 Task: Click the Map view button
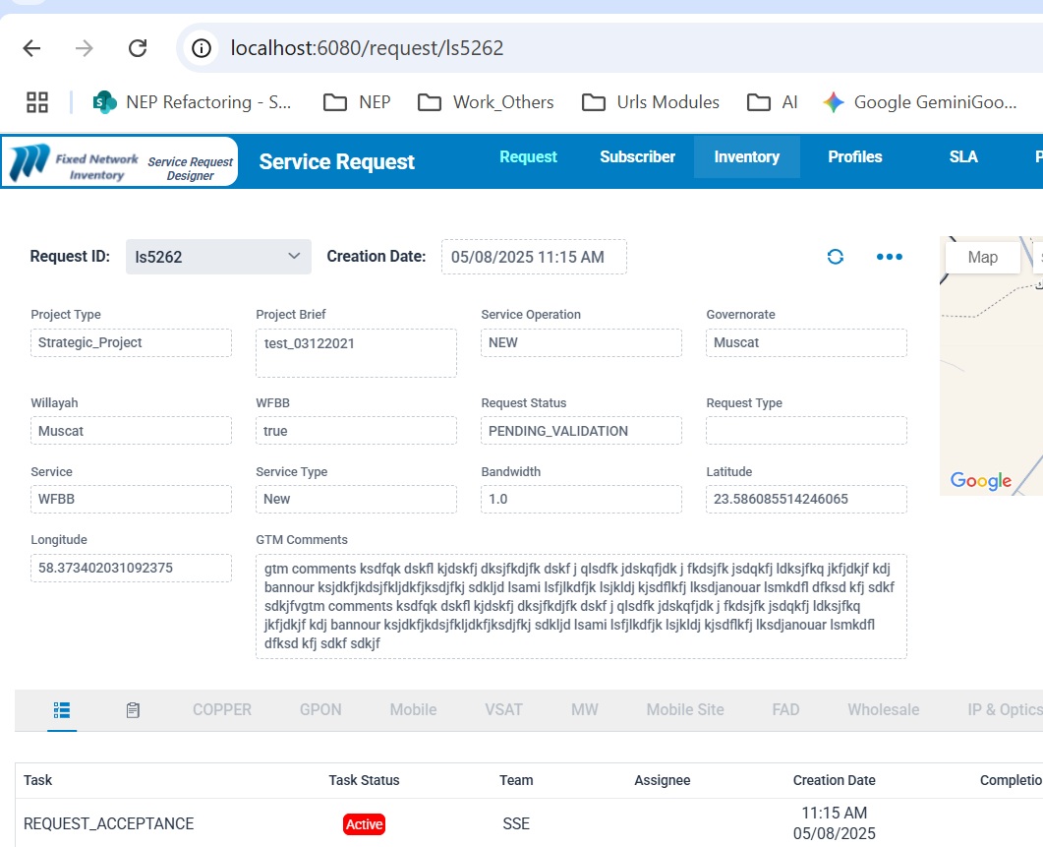[982, 257]
